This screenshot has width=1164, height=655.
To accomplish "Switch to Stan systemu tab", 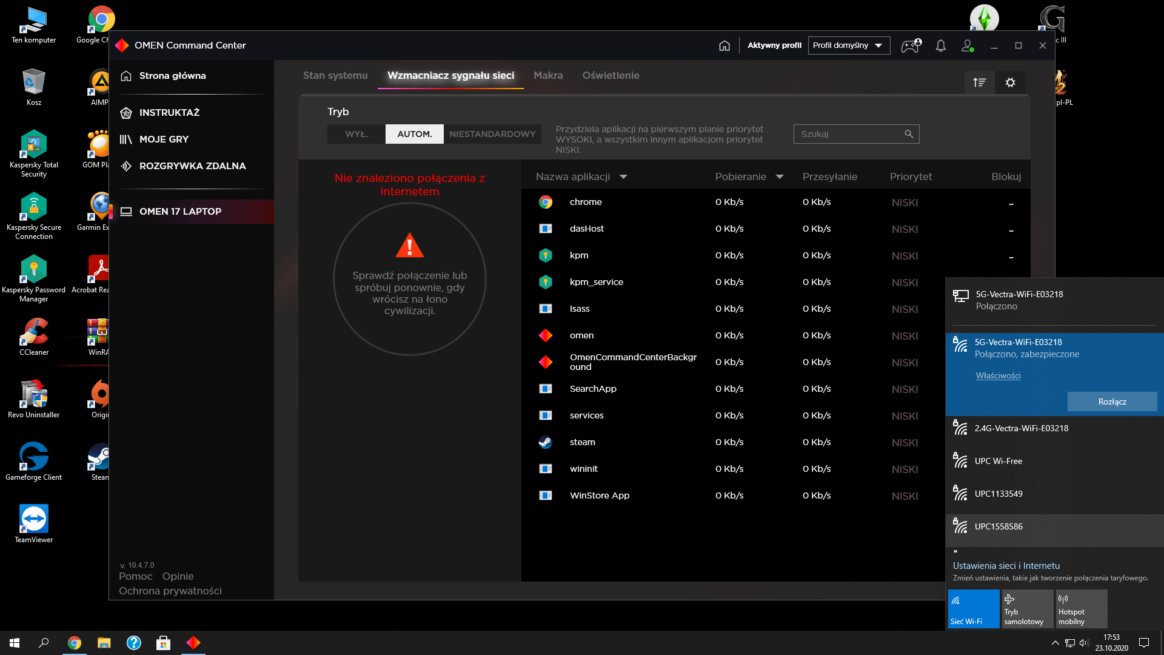I will coord(335,75).
